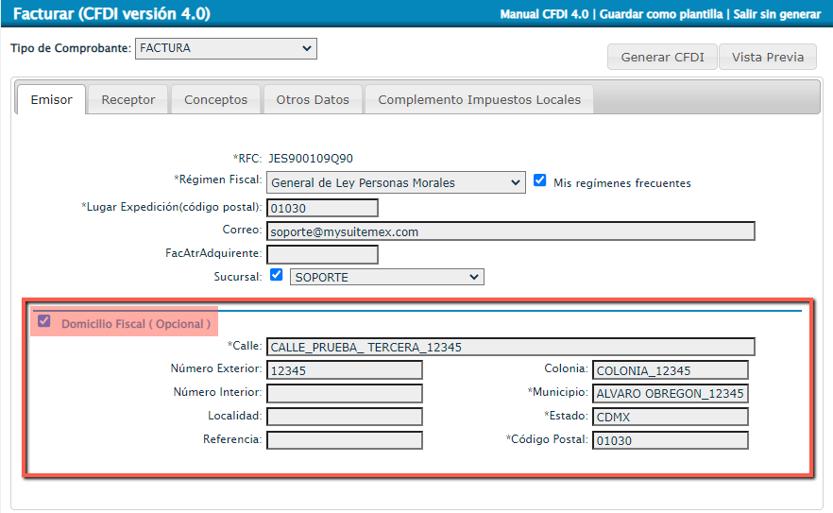
Task: Select the Otros Datos tab
Action: [313, 99]
